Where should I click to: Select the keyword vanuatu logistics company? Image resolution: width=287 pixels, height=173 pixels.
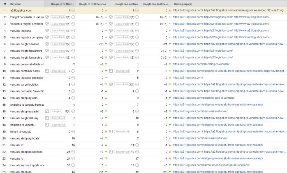[27, 37]
